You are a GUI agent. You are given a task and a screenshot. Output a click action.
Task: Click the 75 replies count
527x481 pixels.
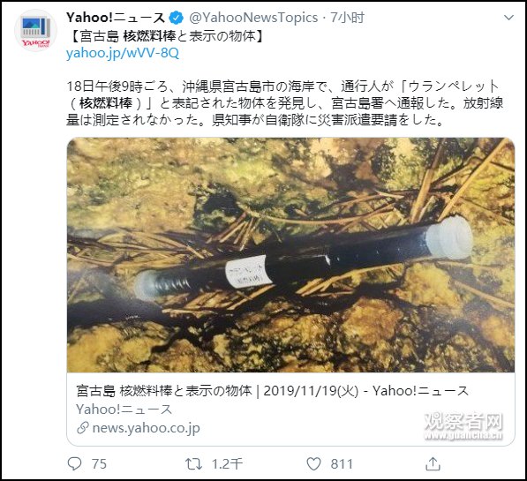coord(99,464)
